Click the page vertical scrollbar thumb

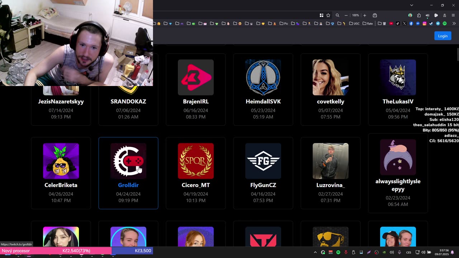458,54
